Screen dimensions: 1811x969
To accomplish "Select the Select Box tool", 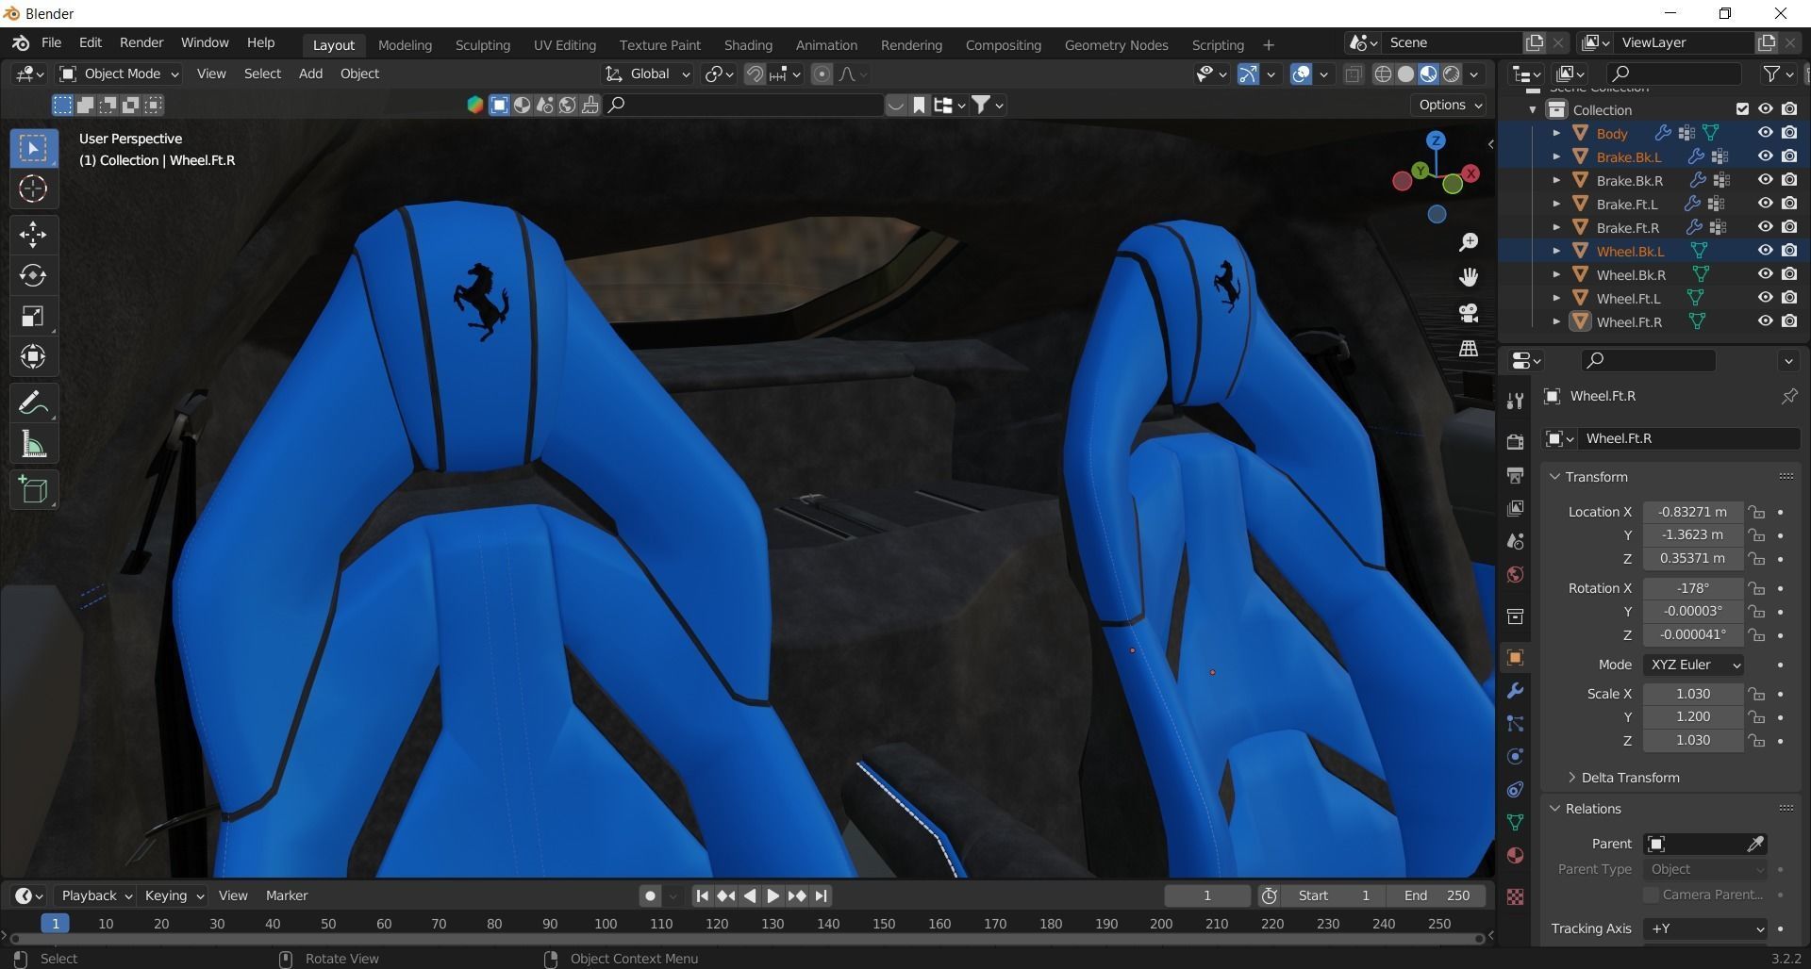I will tap(34, 148).
